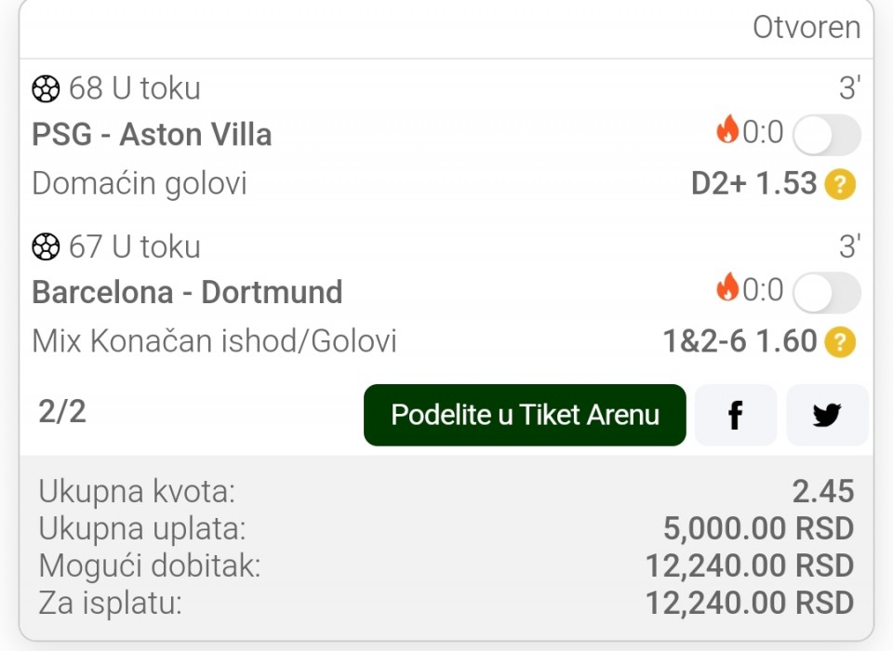Select the Mix Konačan ishod/Golovi bet
Viewport: 893px width, 651px height.
214,342
